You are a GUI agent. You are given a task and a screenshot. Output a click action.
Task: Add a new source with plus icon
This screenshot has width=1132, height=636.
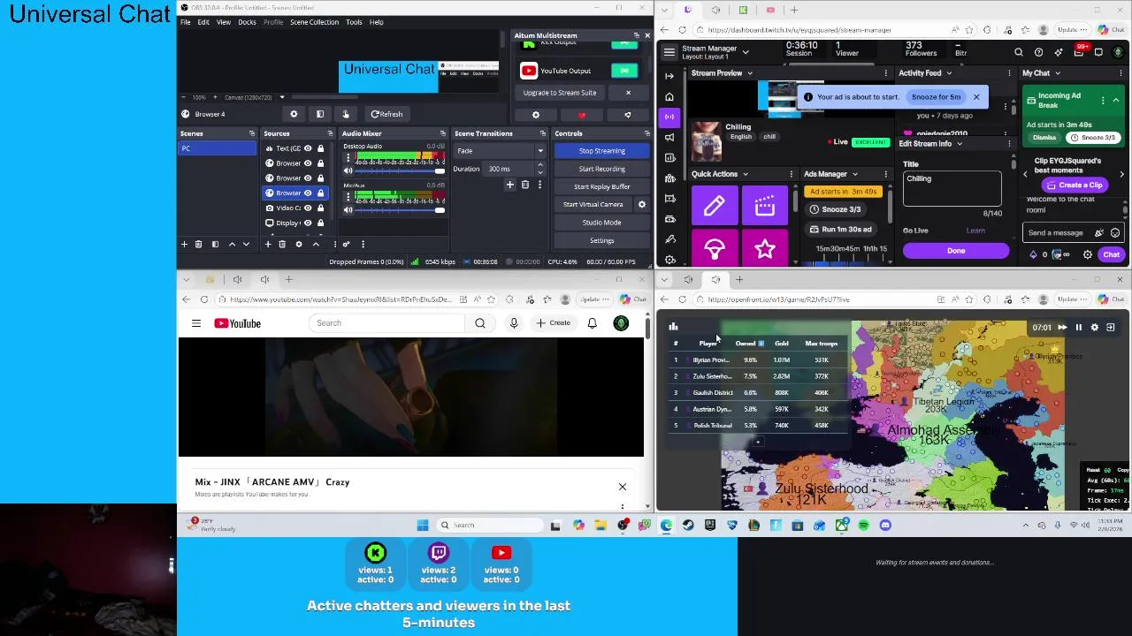[x=267, y=244]
